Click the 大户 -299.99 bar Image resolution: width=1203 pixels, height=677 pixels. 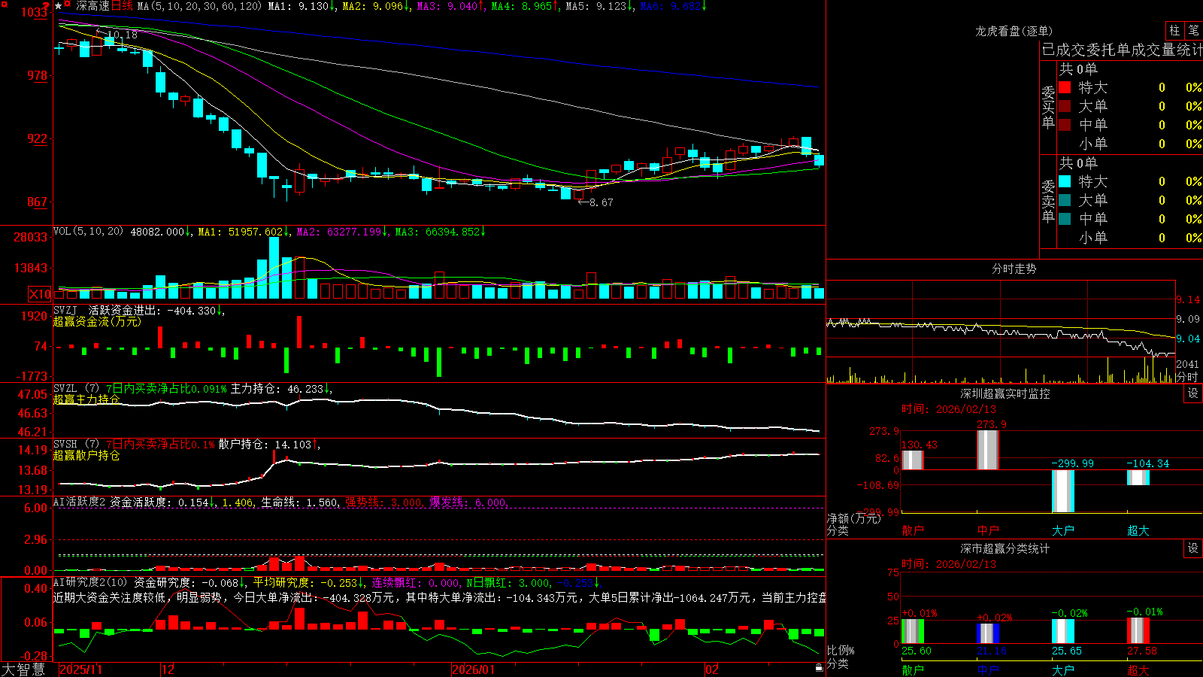[1062, 491]
